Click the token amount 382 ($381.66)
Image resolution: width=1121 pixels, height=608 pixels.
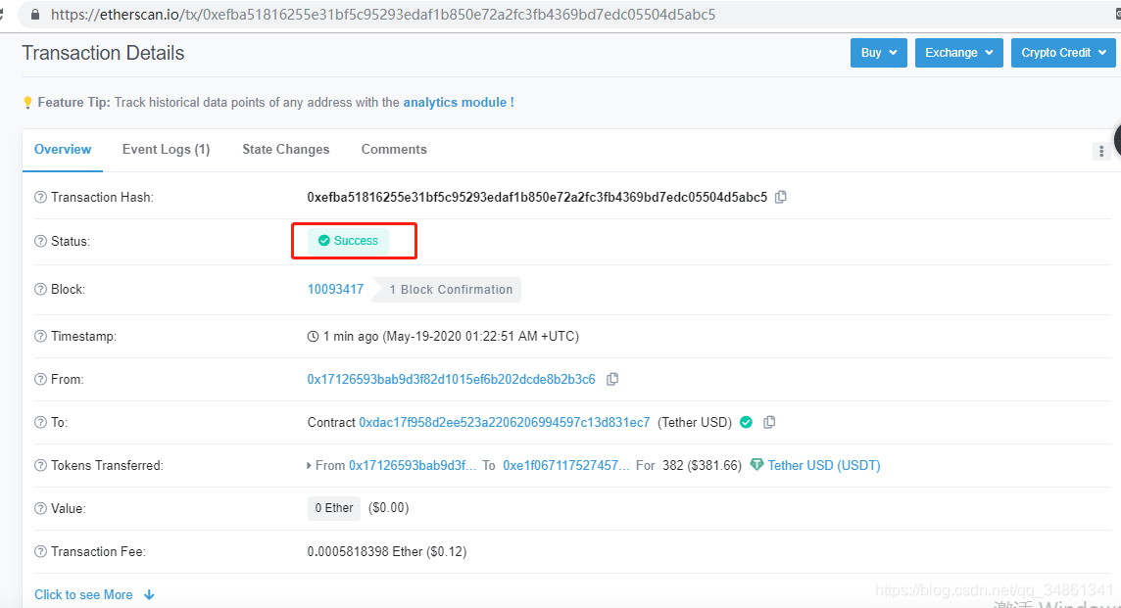[702, 465]
